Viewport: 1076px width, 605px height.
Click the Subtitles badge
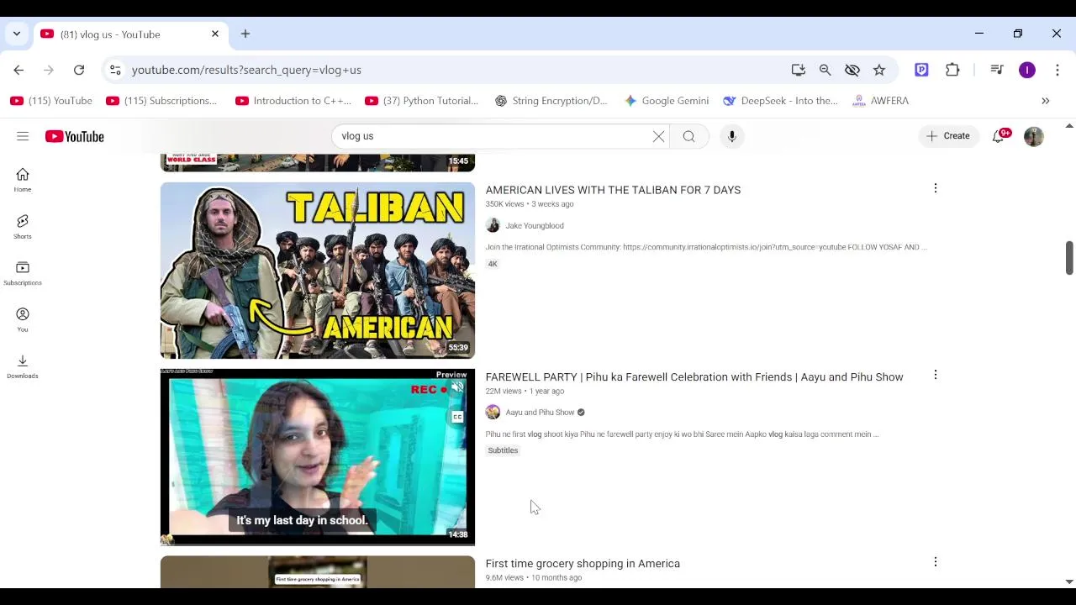pyautogui.click(x=503, y=450)
